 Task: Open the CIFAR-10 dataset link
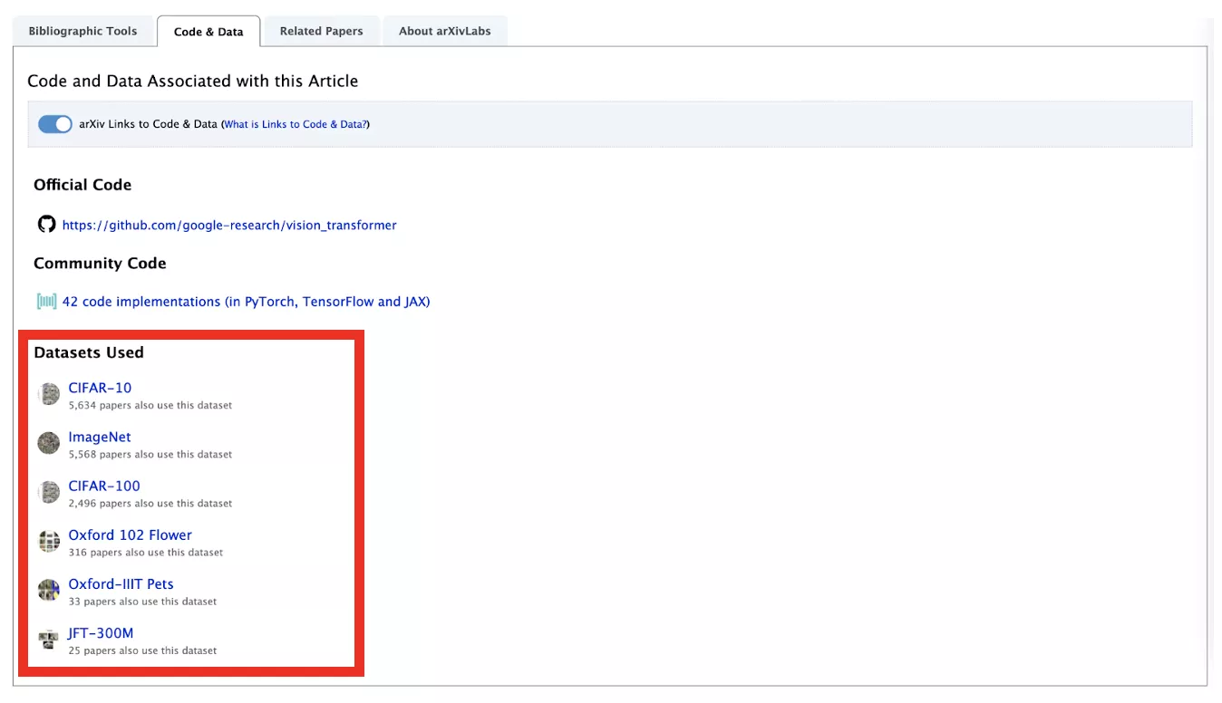tap(100, 387)
